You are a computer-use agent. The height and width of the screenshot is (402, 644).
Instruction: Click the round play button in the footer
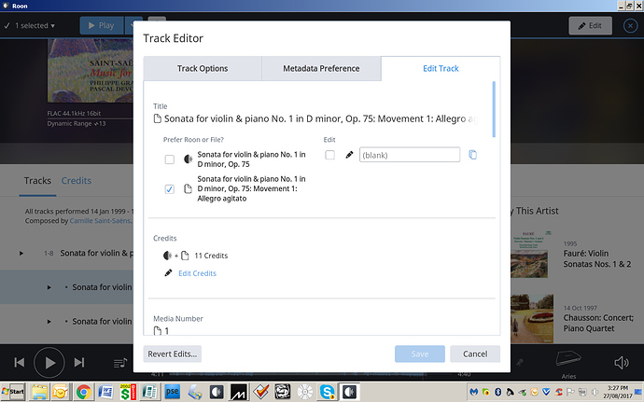coord(49,363)
